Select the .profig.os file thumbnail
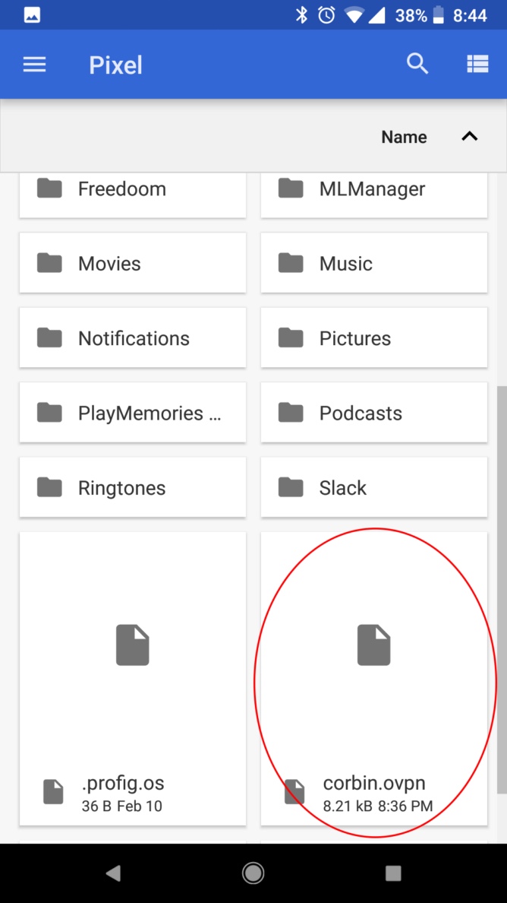 [x=133, y=646]
